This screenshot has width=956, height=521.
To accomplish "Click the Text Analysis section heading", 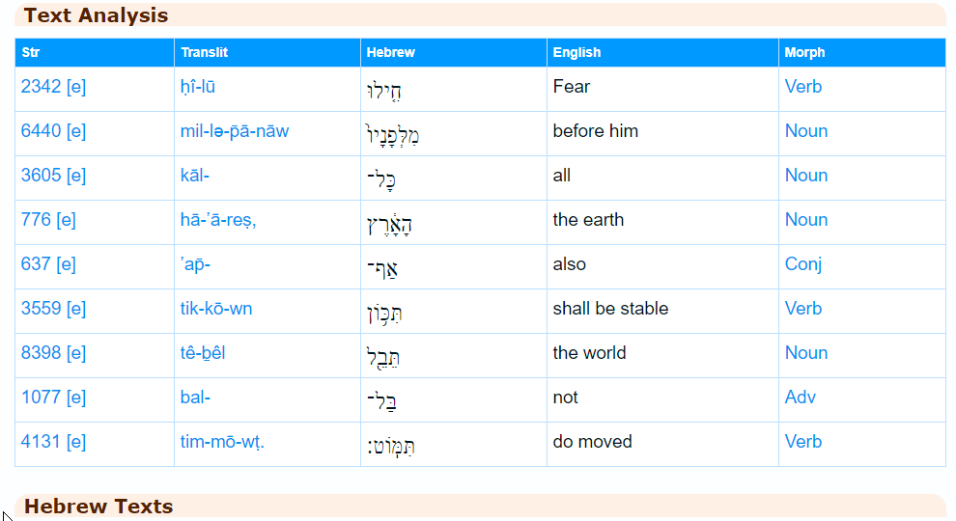I will click(96, 15).
